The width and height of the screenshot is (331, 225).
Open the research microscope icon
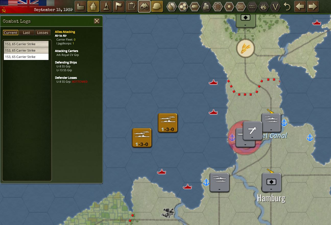pyautogui.click(x=106, y=6)
